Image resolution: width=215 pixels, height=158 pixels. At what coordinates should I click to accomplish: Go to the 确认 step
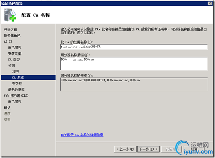point(7,108)
